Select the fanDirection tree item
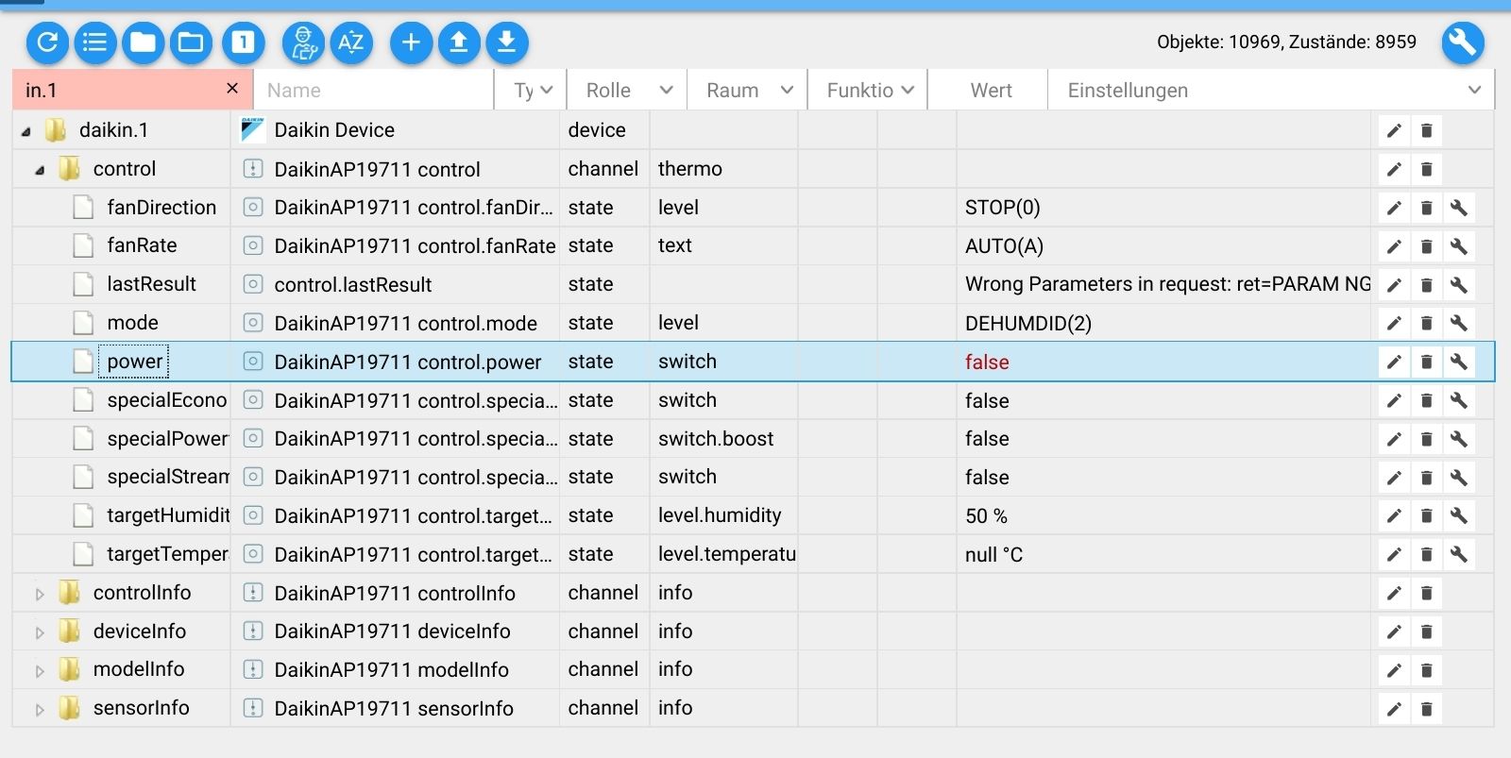Screen dimensions: 1511x758 pyautogui.click(x=161, y=208)
